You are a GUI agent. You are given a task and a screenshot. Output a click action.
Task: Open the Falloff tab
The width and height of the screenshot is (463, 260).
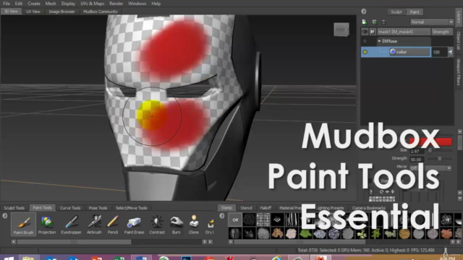266,208
